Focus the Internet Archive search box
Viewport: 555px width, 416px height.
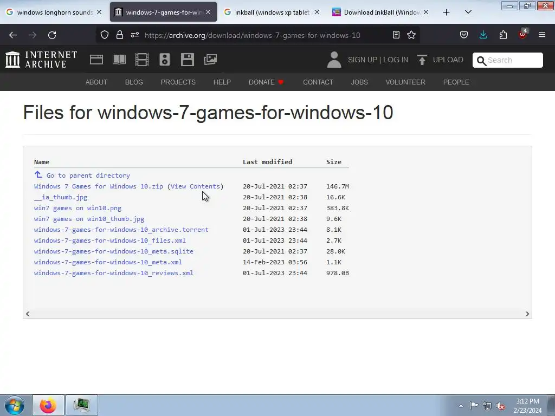pyautogui.click(x=507, y=60)
